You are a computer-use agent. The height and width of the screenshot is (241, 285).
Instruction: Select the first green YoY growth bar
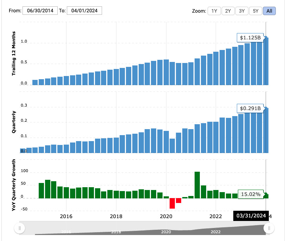point(41,191)
